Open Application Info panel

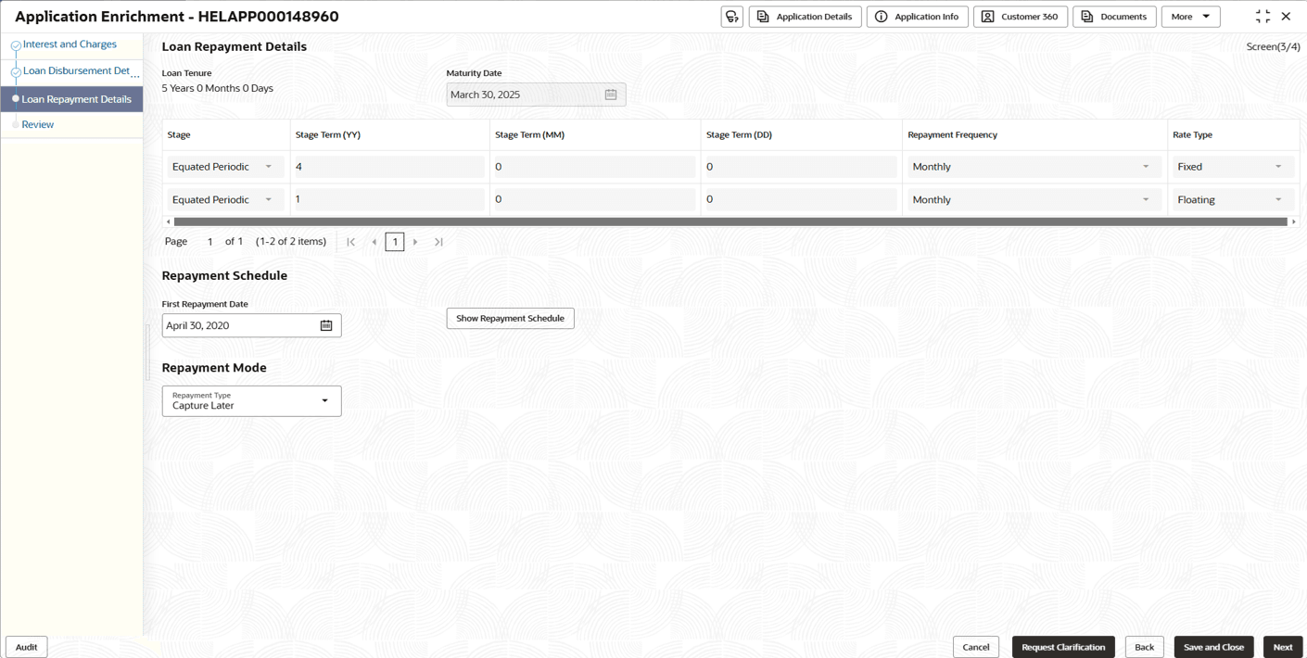click(918, 17)
